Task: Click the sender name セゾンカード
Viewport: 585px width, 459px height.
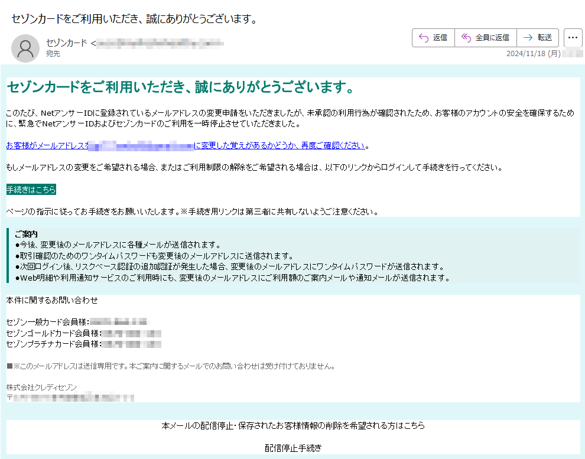Action: click(67, 43)
